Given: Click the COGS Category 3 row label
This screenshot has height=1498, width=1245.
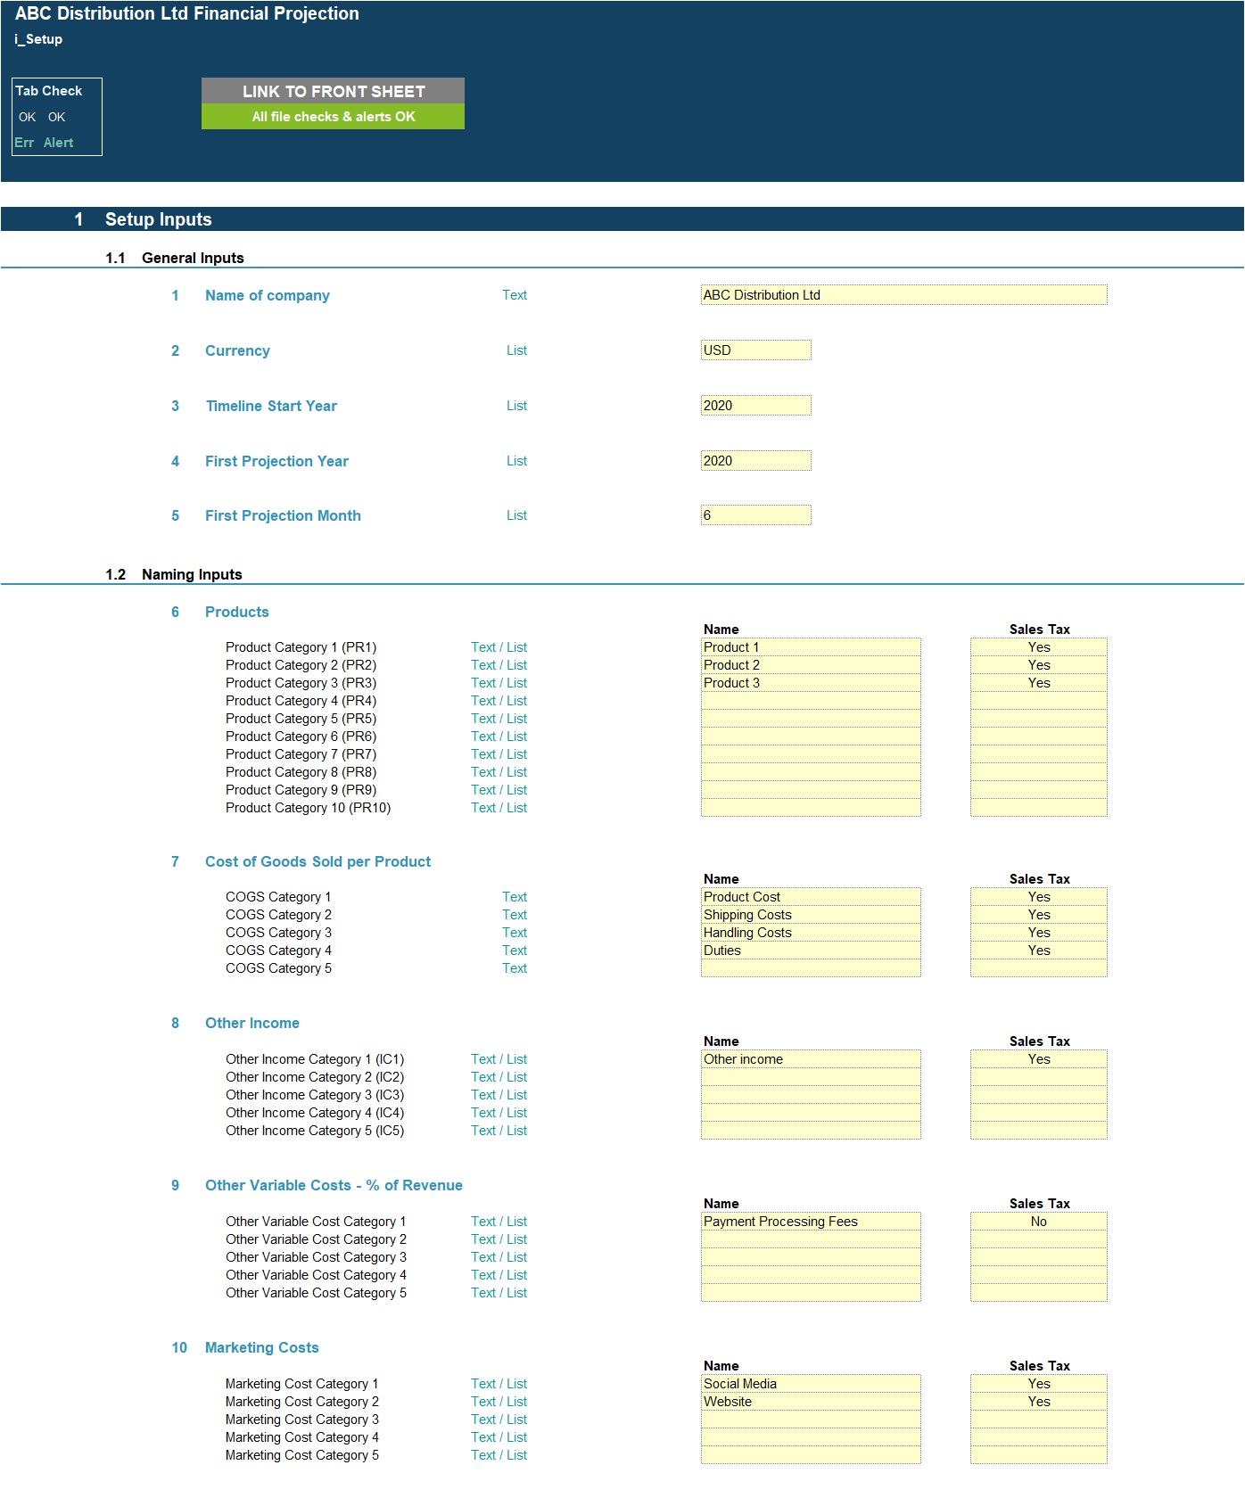Looking at the screenshot, I should click(x=278, y=933).
